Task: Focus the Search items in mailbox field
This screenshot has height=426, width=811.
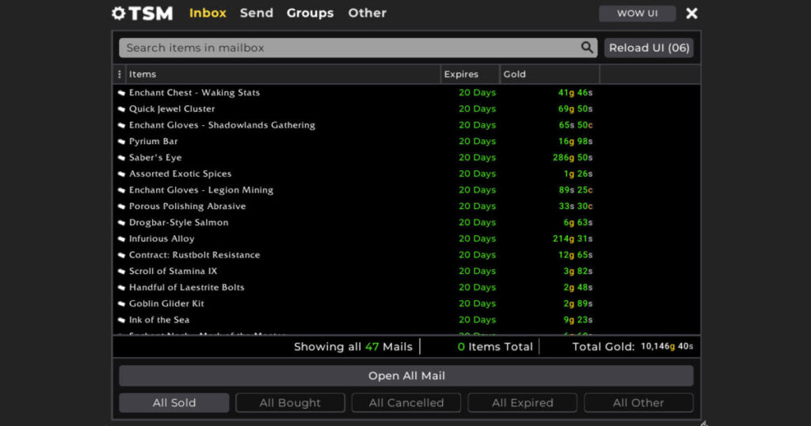Action: [x=348, y=48]
